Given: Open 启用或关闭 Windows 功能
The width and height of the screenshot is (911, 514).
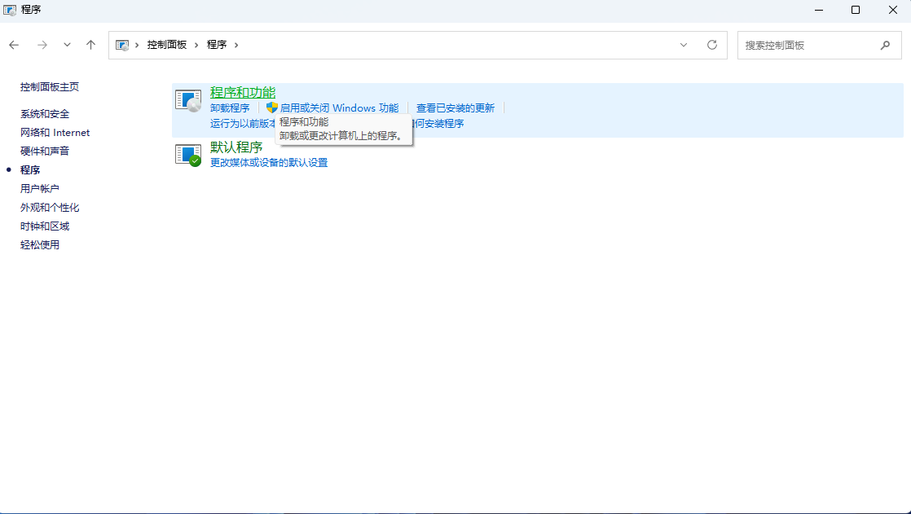Looking at the screenshot, I should 339,108.
